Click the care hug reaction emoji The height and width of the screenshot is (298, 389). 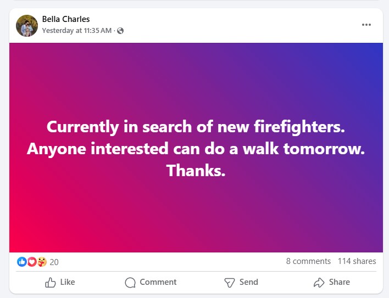coord(42,262)
